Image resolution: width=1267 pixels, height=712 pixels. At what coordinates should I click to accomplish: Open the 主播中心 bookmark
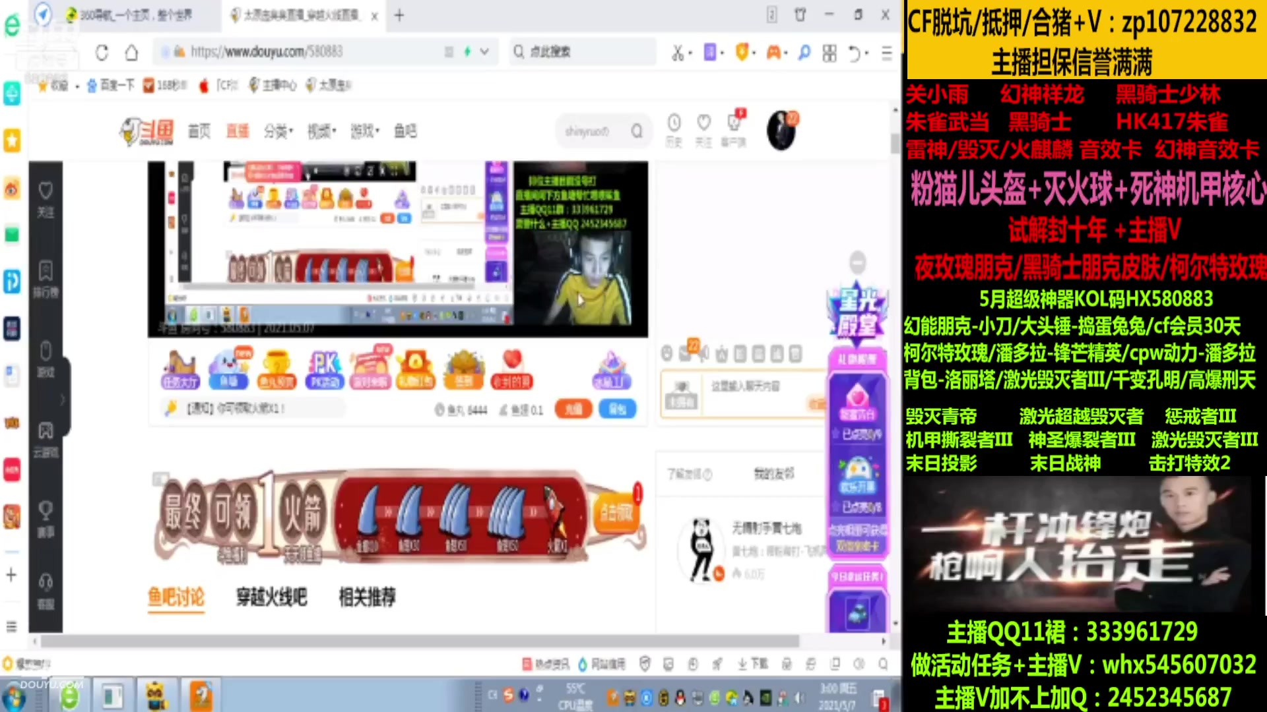(x=273, y=85)
